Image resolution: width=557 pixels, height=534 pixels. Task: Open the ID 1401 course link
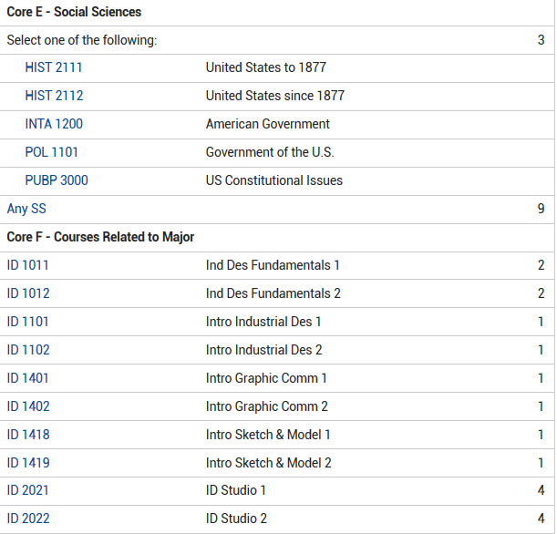pos(28,378)
